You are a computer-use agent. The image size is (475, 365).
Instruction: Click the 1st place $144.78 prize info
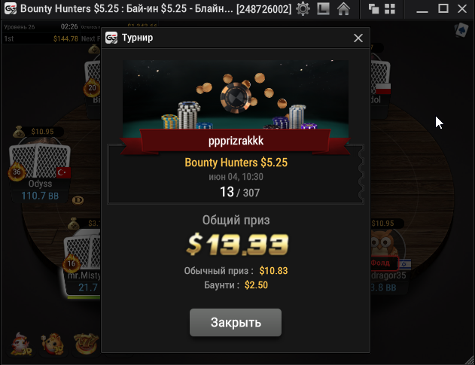(41, 39)
